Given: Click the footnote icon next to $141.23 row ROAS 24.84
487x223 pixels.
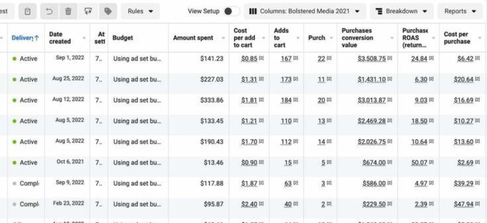Looking at the screenshot, I should 432,58.
